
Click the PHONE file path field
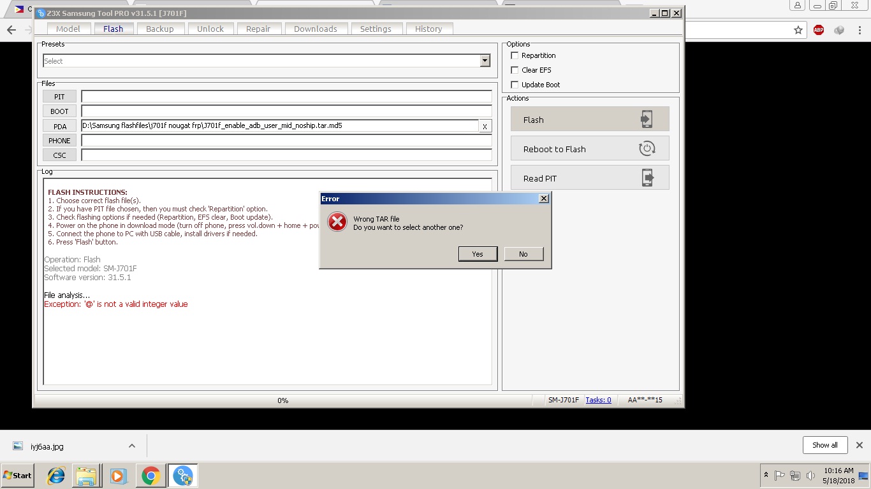[x=286, y=140]
